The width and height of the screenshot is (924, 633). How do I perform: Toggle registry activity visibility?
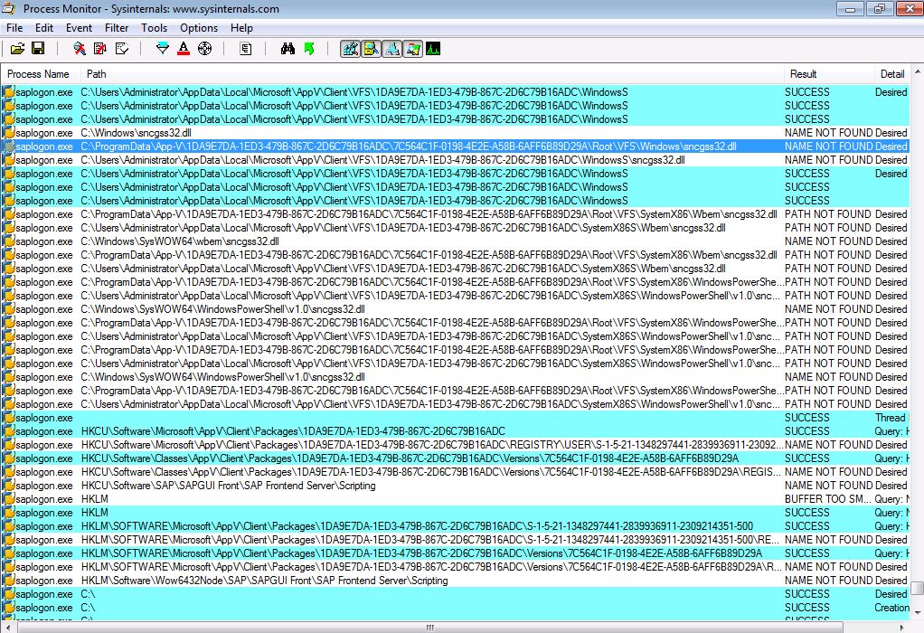(350, 48)
